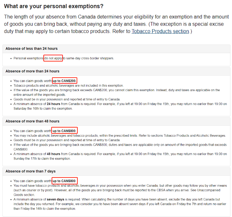Click the "not included in this exemption" bullet

coord(69,86)
